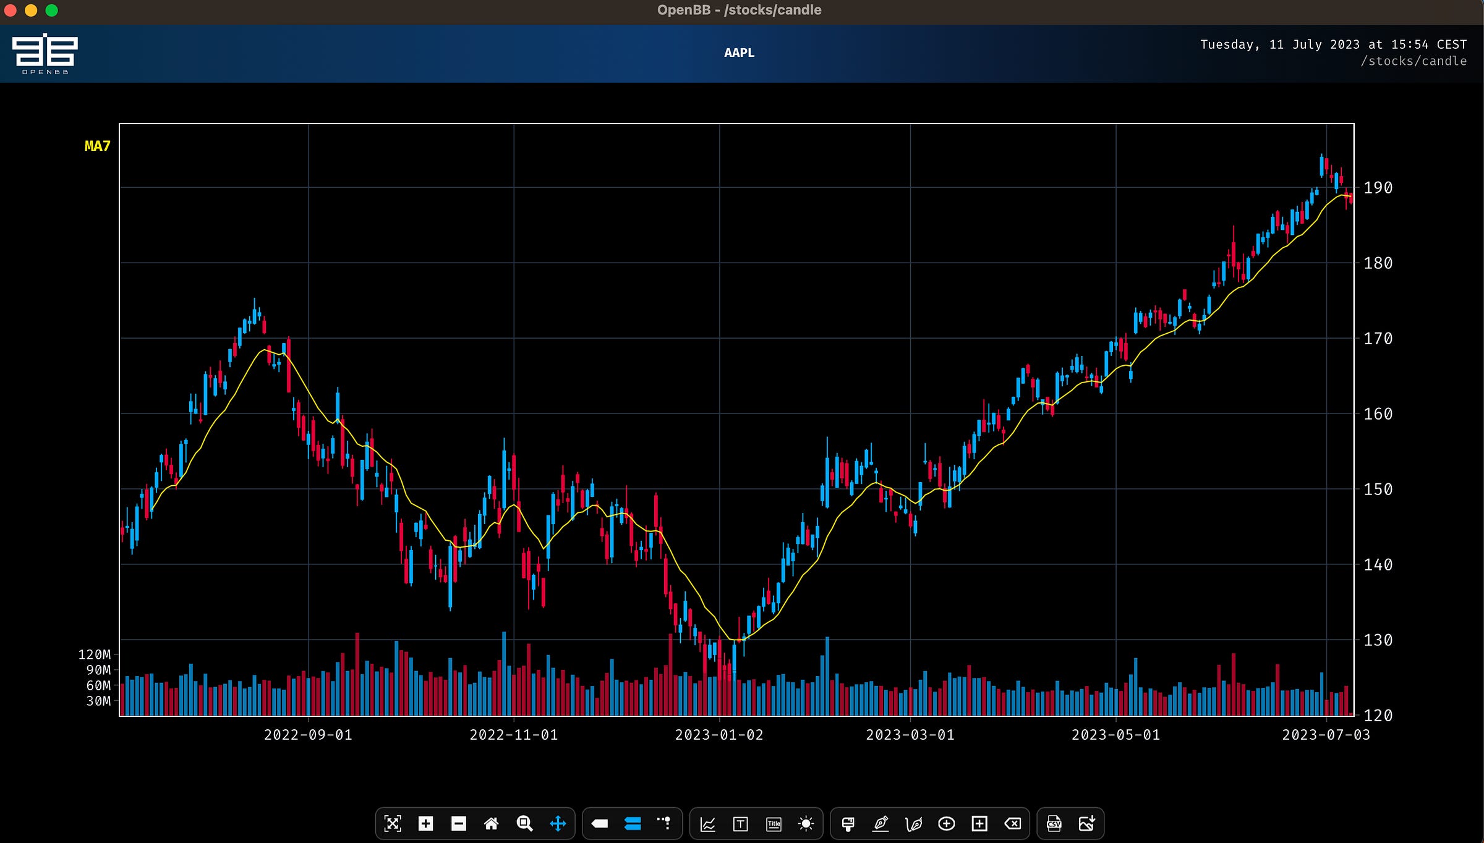Screen dimensions: 1484x843
Task: Select the draw circle tool
Action: pos(947,823)
